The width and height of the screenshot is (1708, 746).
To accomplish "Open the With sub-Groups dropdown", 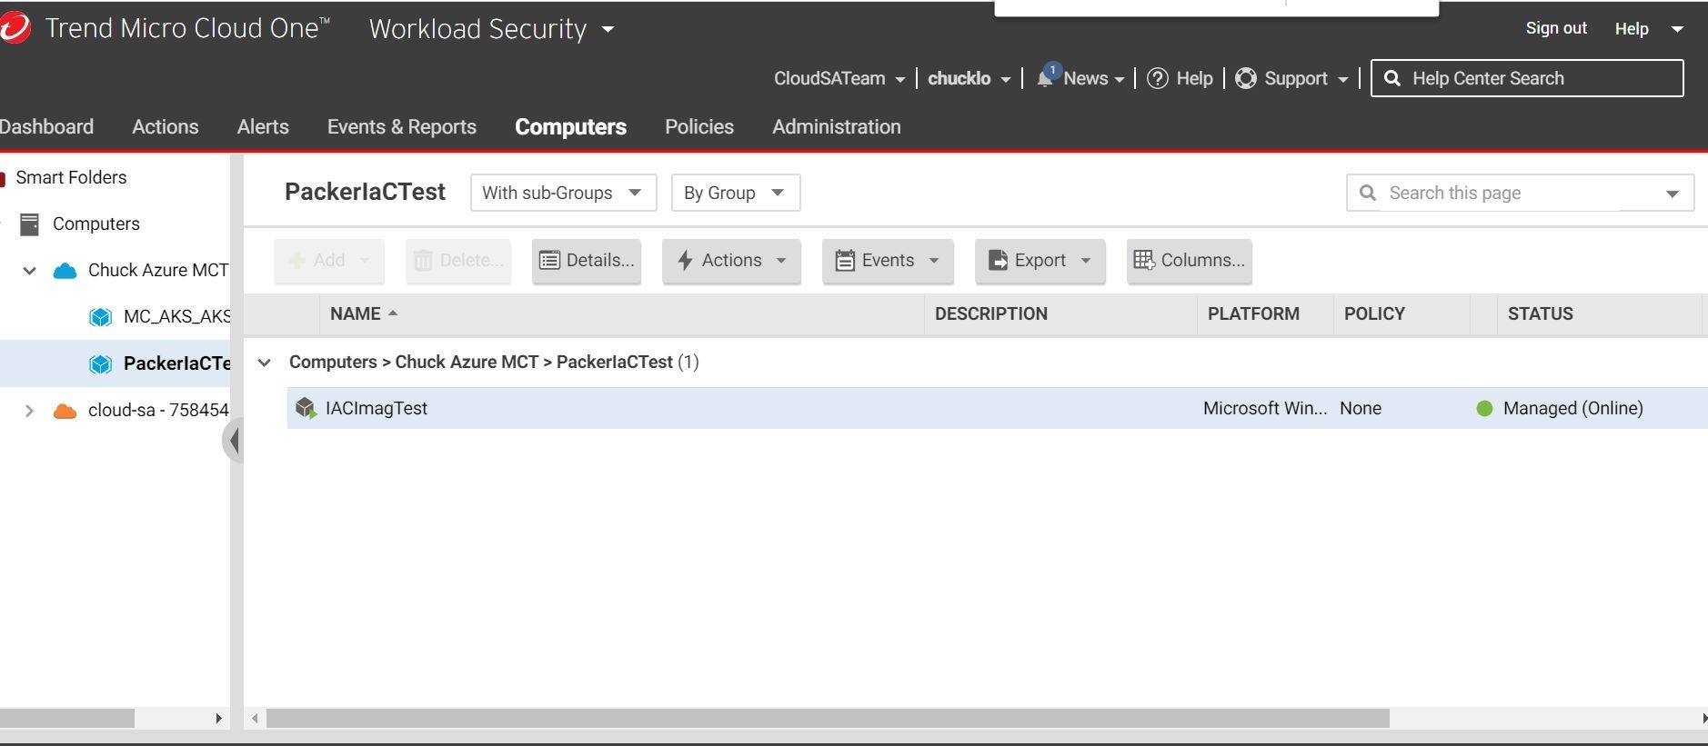I will click(x=562, y=193).
